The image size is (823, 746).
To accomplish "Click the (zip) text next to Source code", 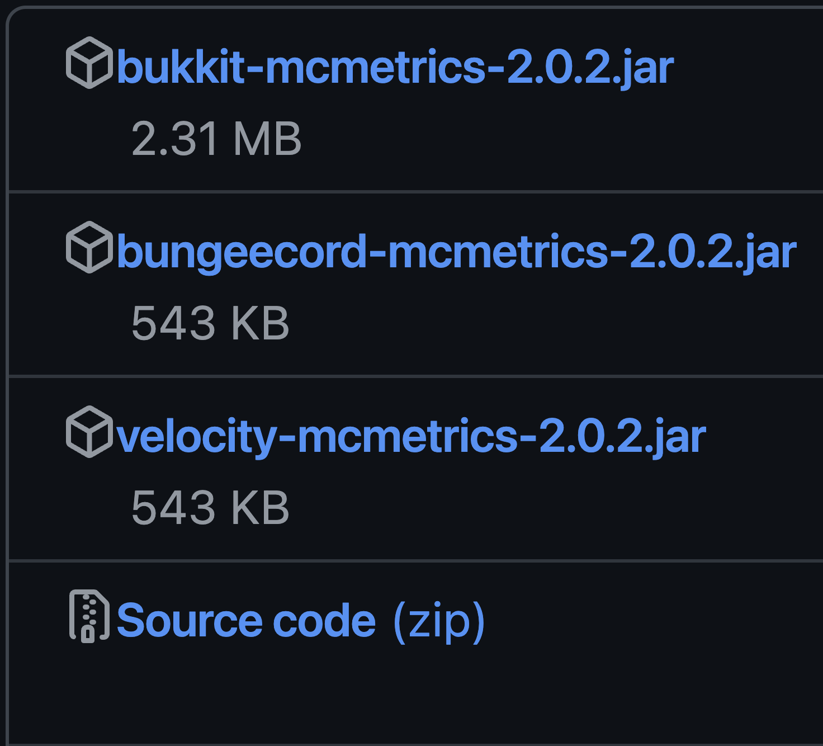I will point(438,618).
